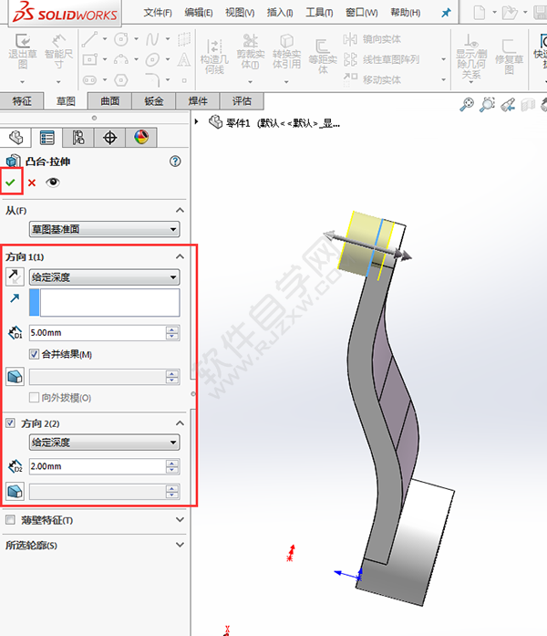Toggle Draft button in 方向 2
The image size is (547, 636).
[15, 492]
